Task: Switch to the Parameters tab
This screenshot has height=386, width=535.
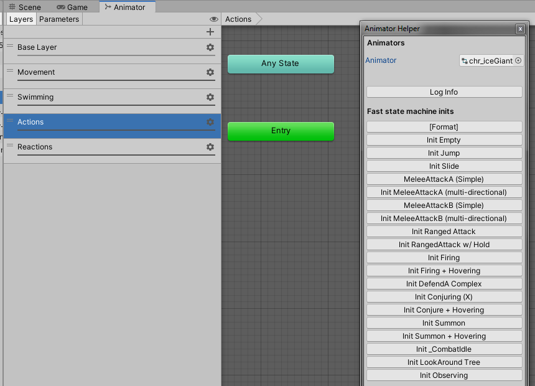Action: click(x=59, y=19)
